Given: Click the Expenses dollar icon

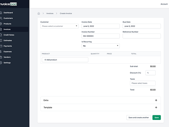Looking at the screenshot, I should tap(1, 52).
